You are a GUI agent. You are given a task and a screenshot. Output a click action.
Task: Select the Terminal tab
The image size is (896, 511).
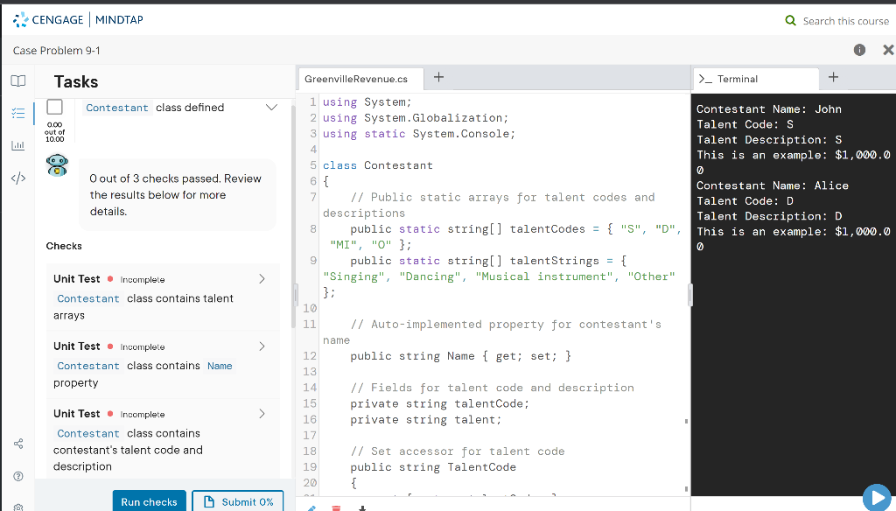[x=755, y=79]
